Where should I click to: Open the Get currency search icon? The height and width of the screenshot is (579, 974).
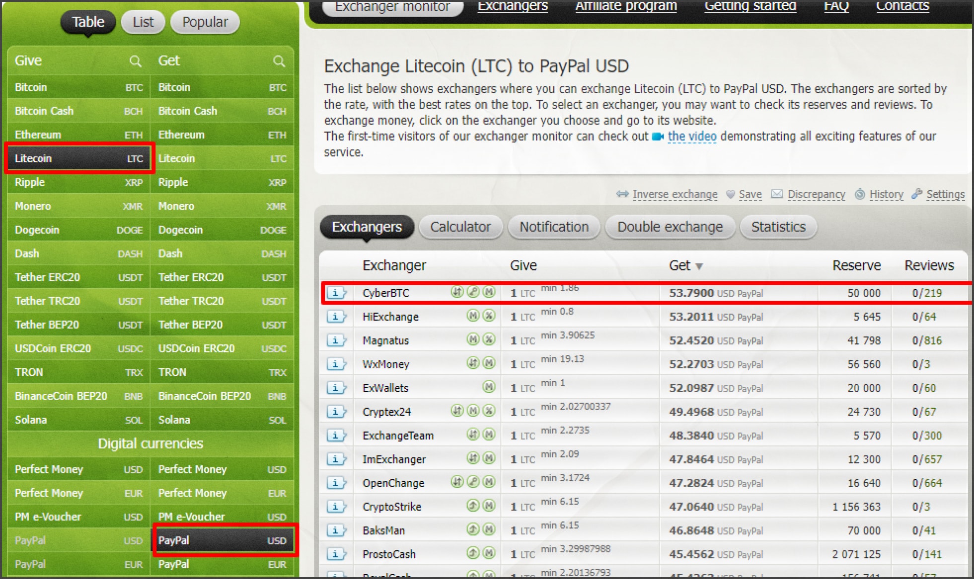coord(279,61)
